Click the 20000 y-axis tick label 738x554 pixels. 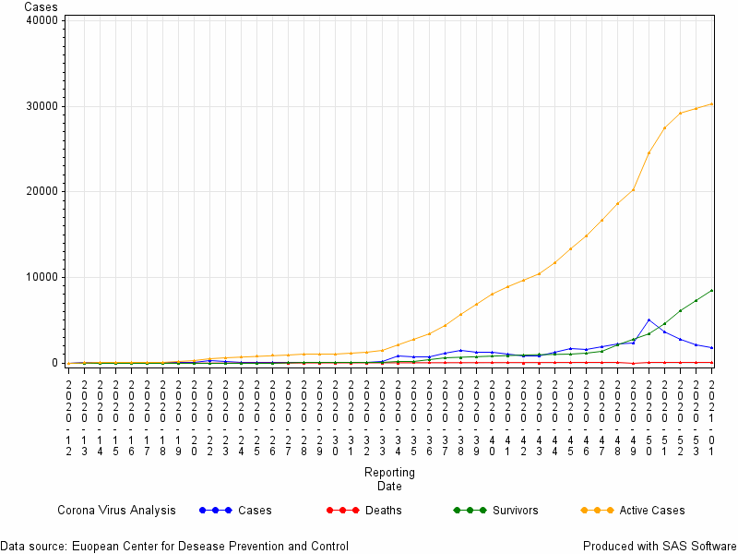(43, 191)
